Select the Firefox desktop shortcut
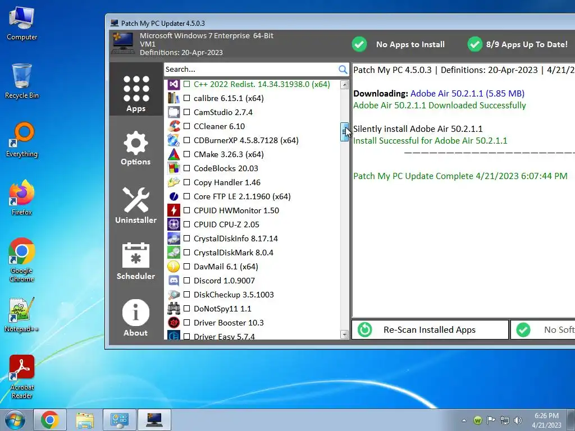Screen dimensions: 575x431 22,197
